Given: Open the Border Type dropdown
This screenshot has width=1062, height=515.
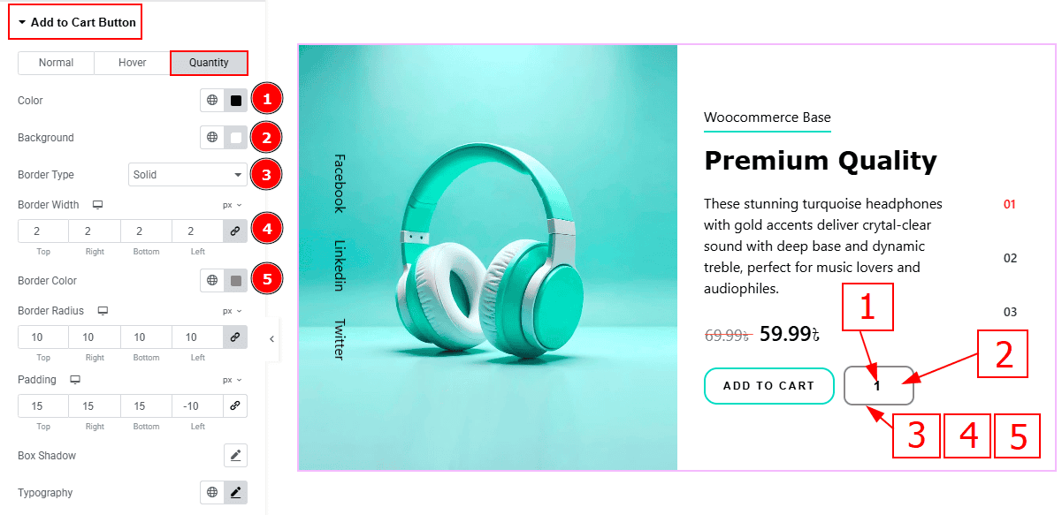Looking at the screenshot, I should 187,175.
